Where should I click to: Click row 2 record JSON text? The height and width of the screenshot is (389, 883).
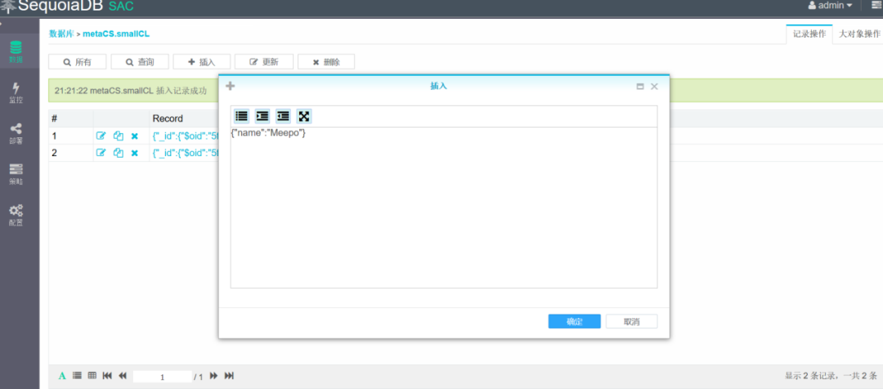point(186,153)
